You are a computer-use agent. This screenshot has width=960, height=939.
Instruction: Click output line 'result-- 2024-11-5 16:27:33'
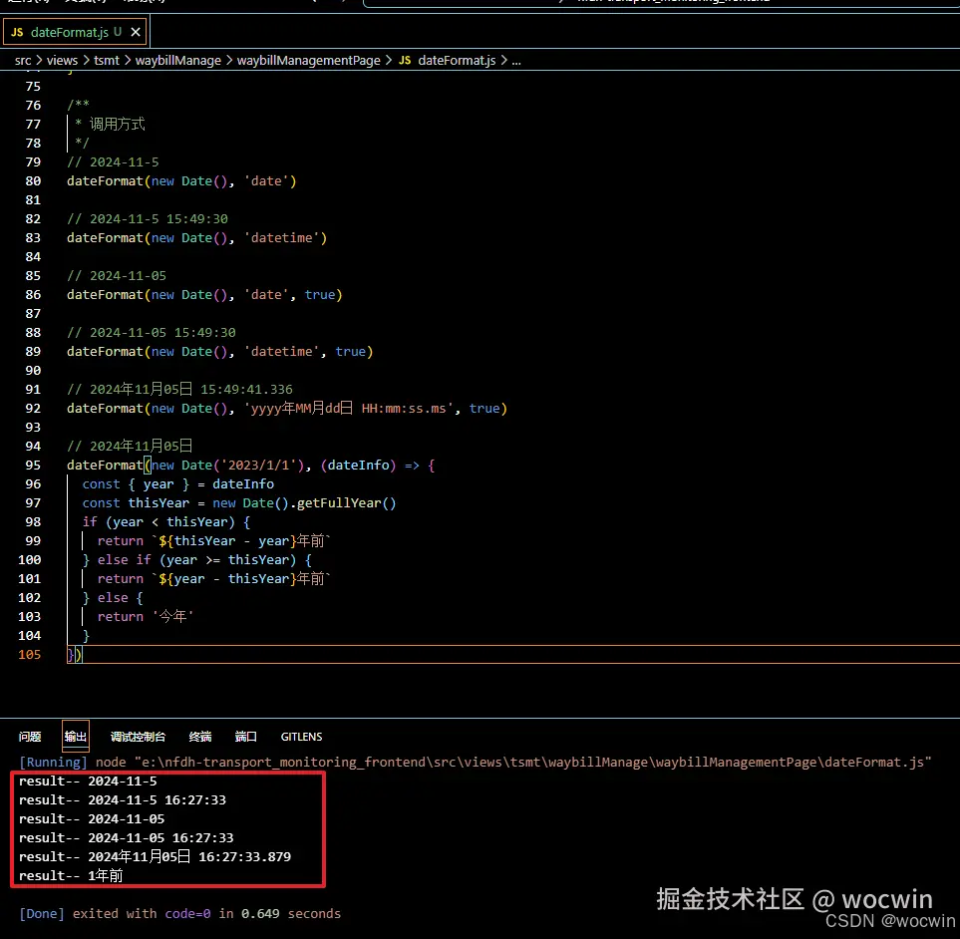pyautogui.click(x=123, y=800)
